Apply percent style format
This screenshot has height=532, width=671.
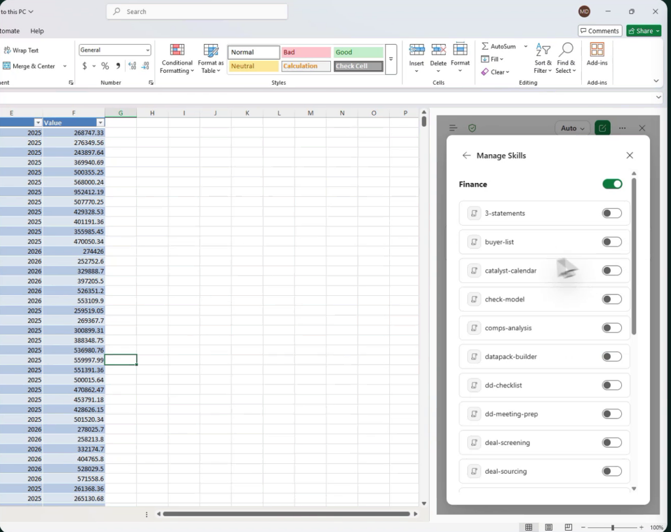click(x=105, y=66)
